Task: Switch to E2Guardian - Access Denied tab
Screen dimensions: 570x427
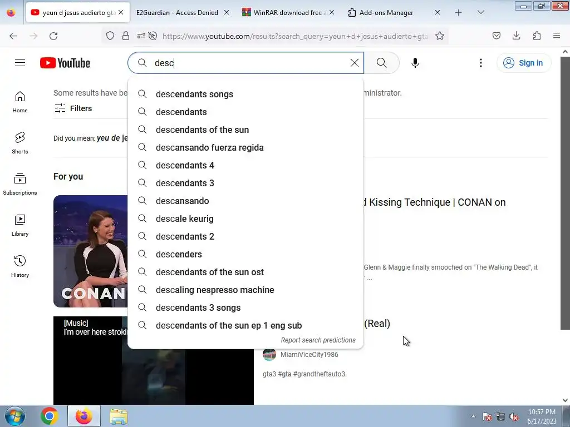Action: [x=177, y=12]
